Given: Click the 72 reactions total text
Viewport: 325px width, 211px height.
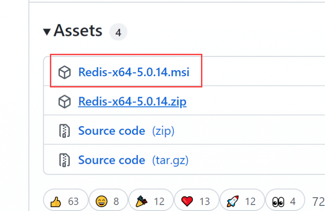Looking at the screenshot, I should 318,201.
